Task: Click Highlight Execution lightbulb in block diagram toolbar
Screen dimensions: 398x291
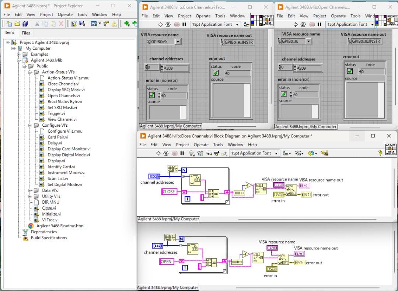Action: click(191, 153)
